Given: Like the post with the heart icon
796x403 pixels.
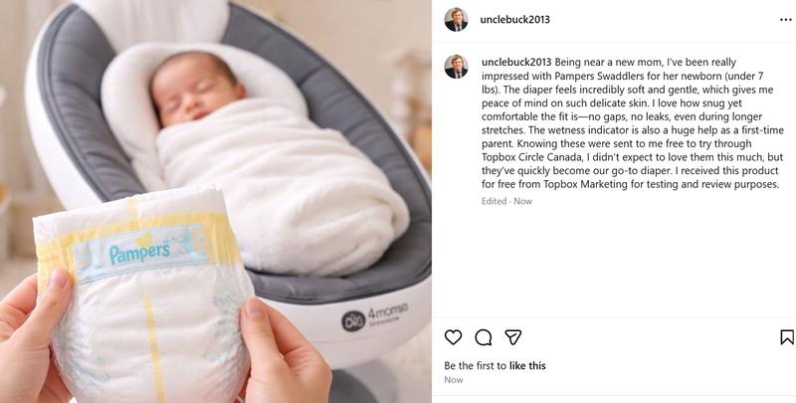Looking at the screenshot, I should tap(453, 337).
